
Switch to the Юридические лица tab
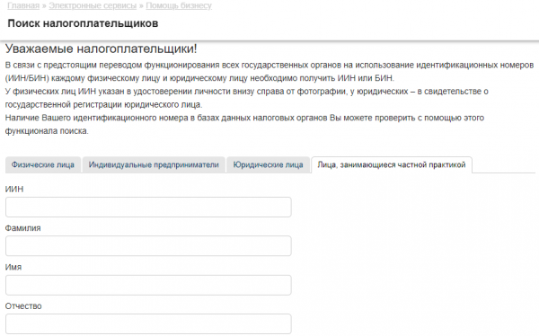(268, 164)
